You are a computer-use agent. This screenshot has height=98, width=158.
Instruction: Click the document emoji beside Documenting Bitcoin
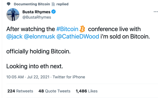pyautogui.click(x=53, y=4)
